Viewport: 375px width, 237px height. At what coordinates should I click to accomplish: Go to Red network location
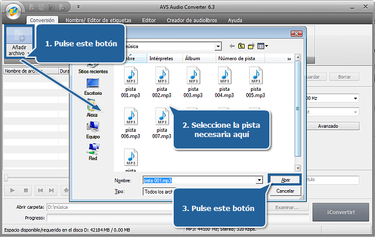point(92,150)
